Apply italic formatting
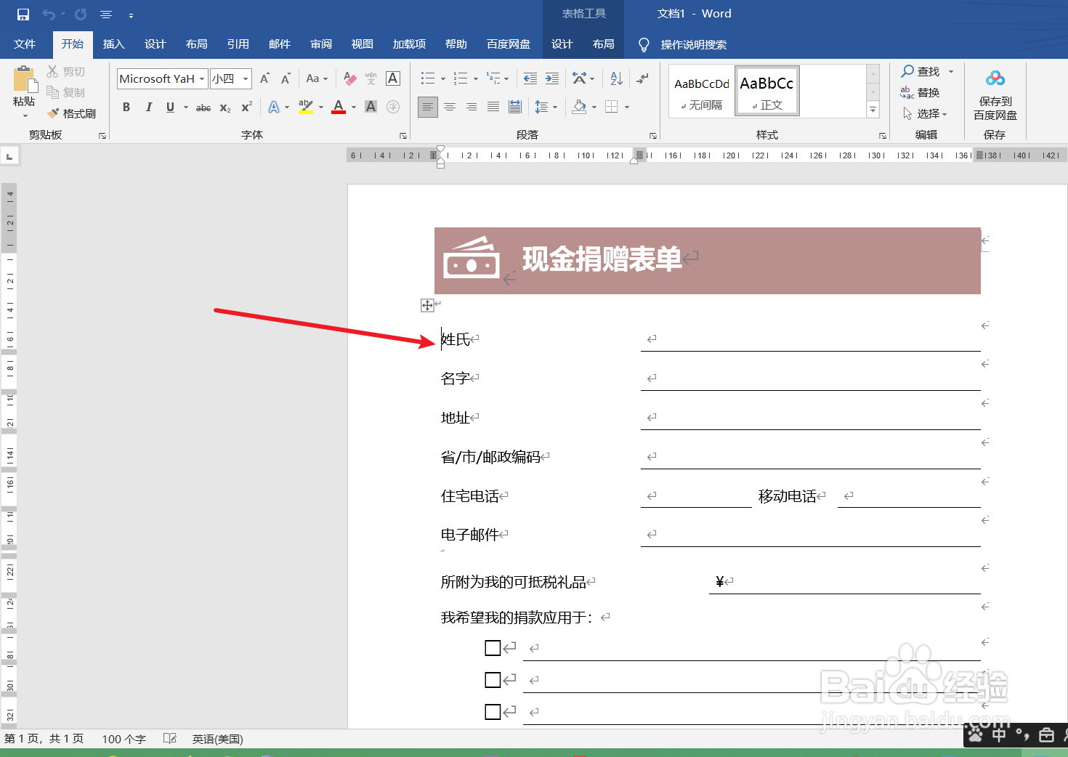The image size is (1068, 757). click(x=149, y=107)
